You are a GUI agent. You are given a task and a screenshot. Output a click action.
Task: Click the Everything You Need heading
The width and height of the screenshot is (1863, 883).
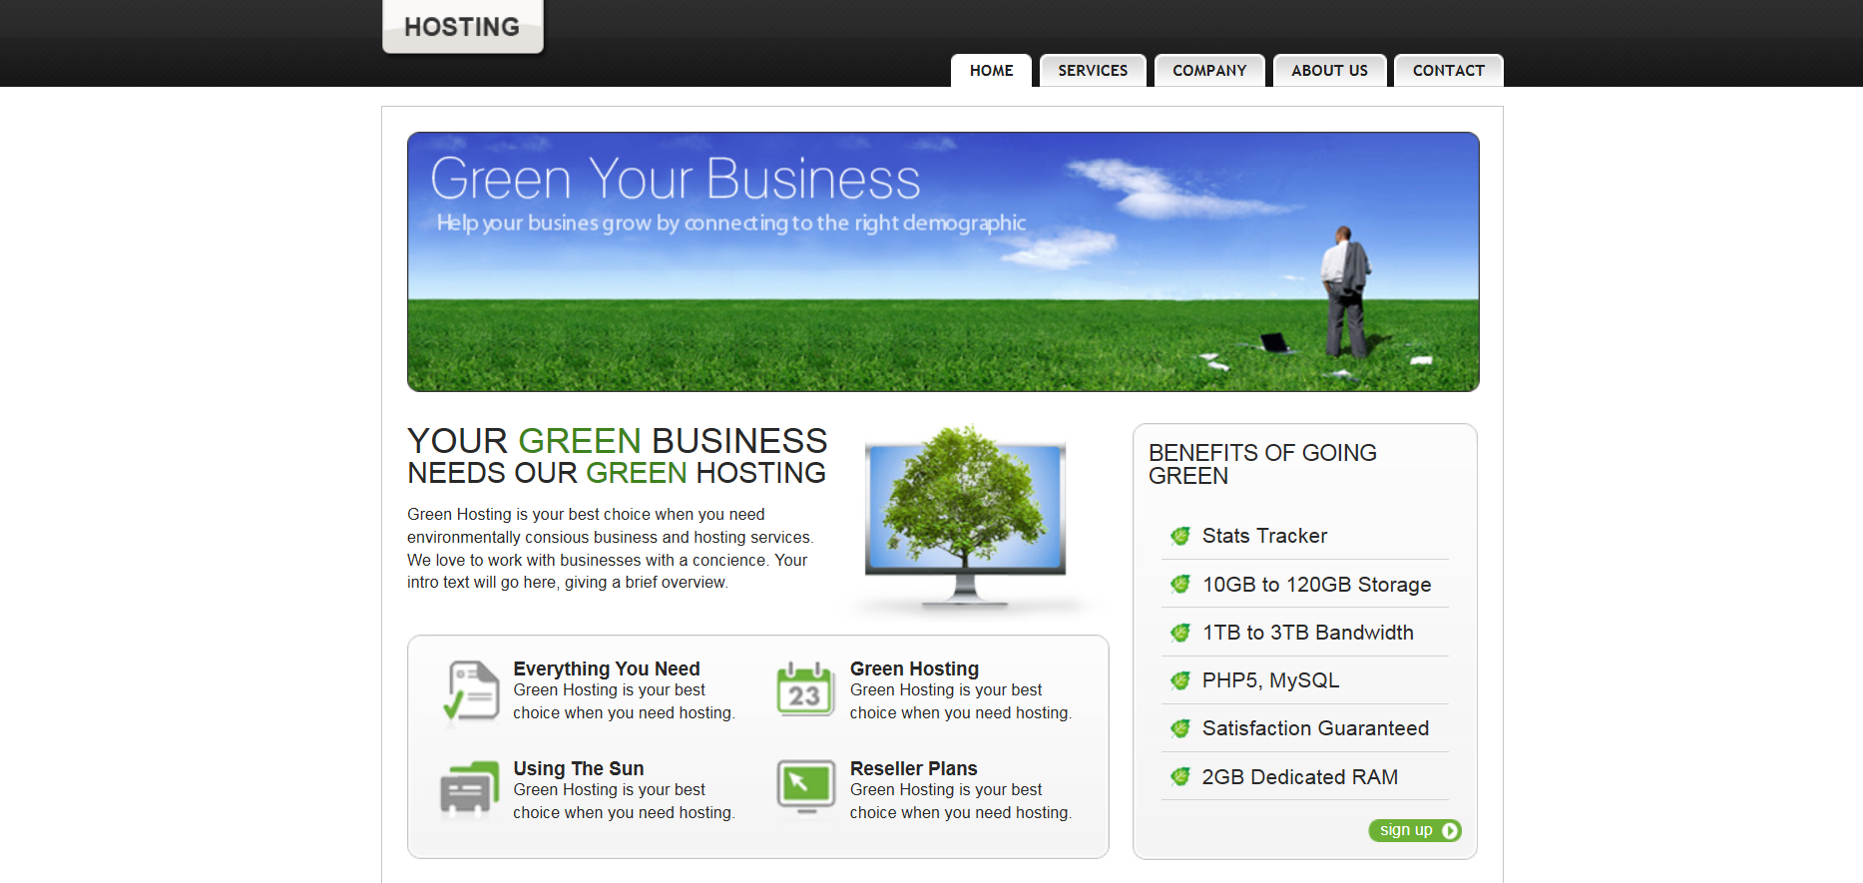click(607, 668)
